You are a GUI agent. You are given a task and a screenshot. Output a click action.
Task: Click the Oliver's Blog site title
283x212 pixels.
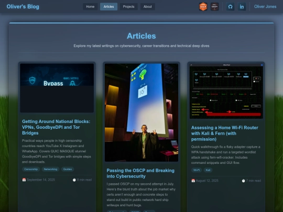pyautogui.click(x=23, y=6)
